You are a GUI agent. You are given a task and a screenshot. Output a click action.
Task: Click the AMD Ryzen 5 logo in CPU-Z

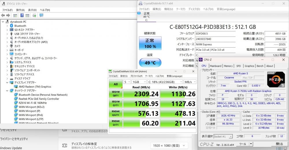(276, 80)
